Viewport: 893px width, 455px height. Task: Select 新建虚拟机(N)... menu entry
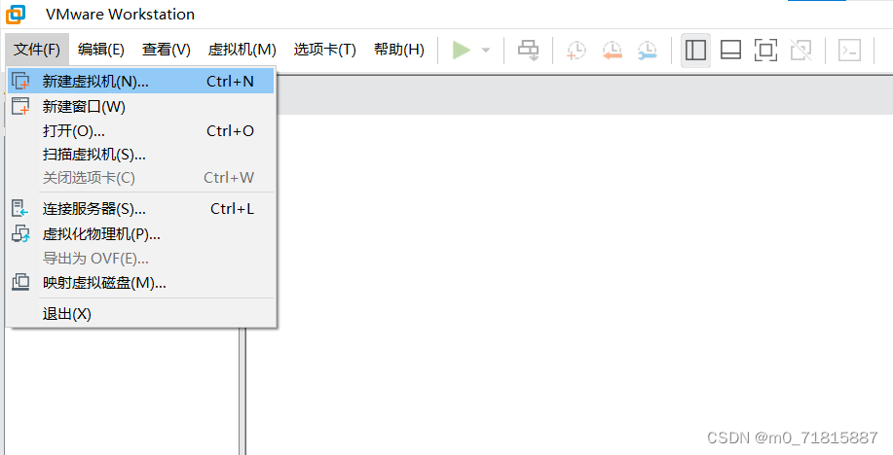click(141, 82)
